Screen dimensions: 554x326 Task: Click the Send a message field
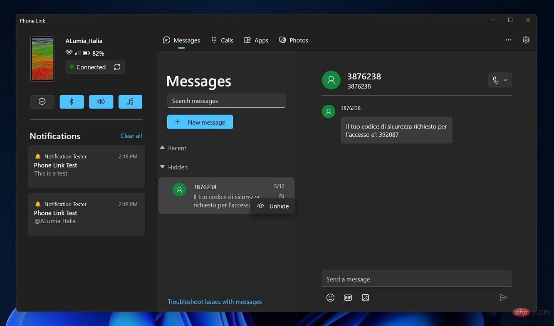pyautogui.click(x=417, y=279)
